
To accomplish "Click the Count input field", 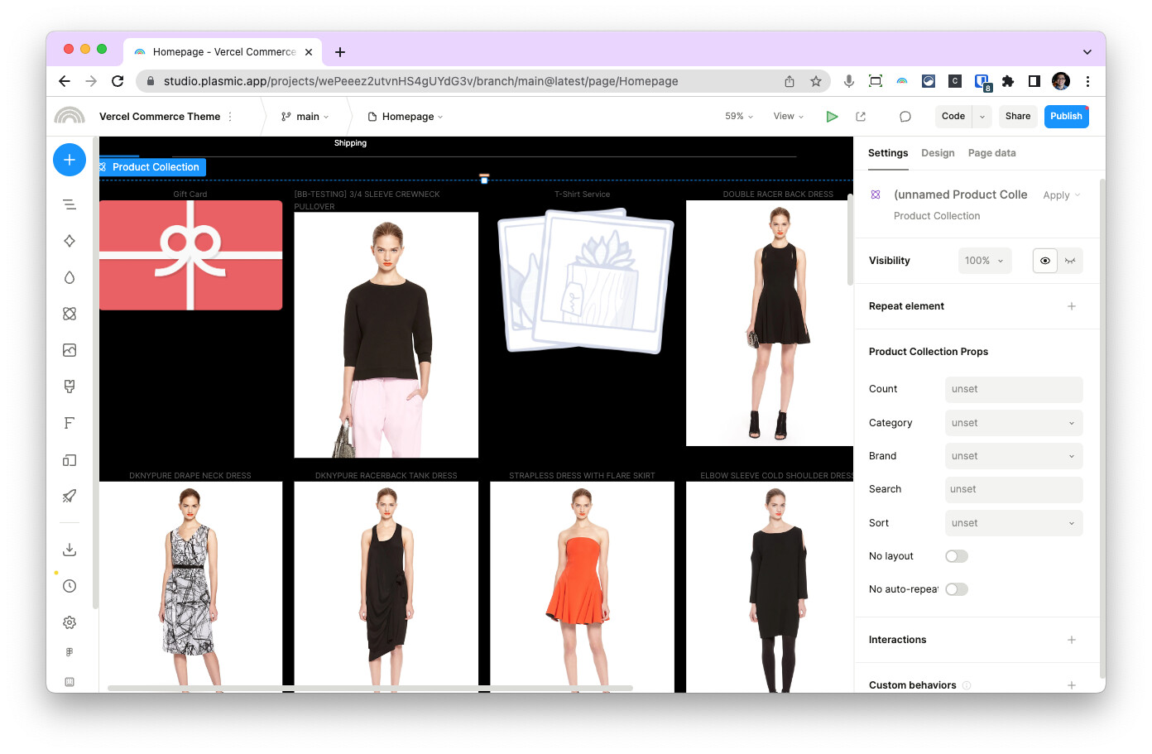I will pos(1013,389).
